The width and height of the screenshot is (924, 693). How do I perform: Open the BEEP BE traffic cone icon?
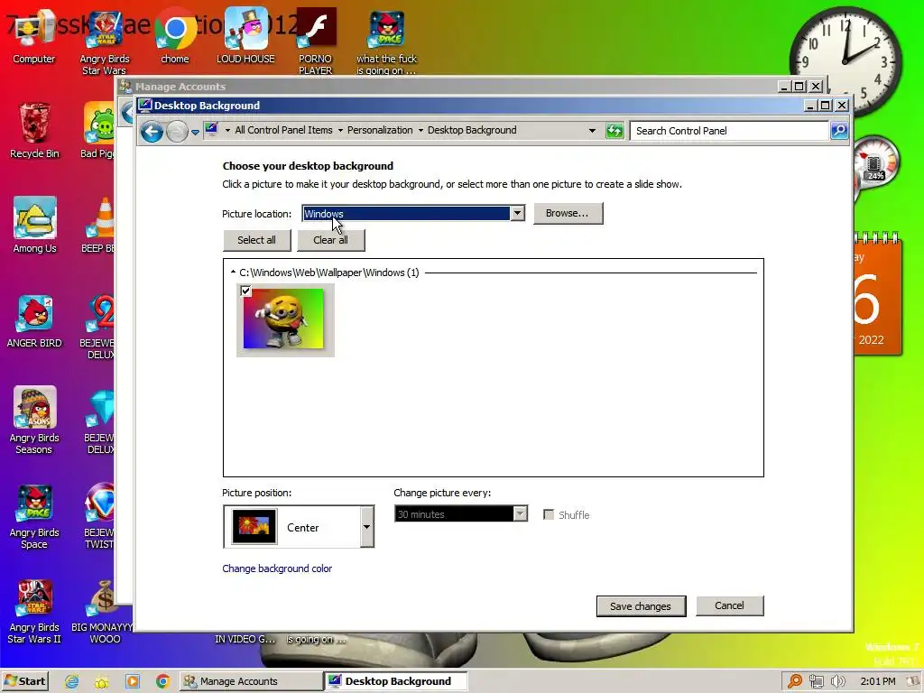pyautogui.click(x=99, y=225)
